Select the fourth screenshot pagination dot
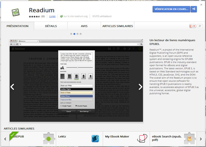This screenshot has width=206, height=147. [81, 34]
